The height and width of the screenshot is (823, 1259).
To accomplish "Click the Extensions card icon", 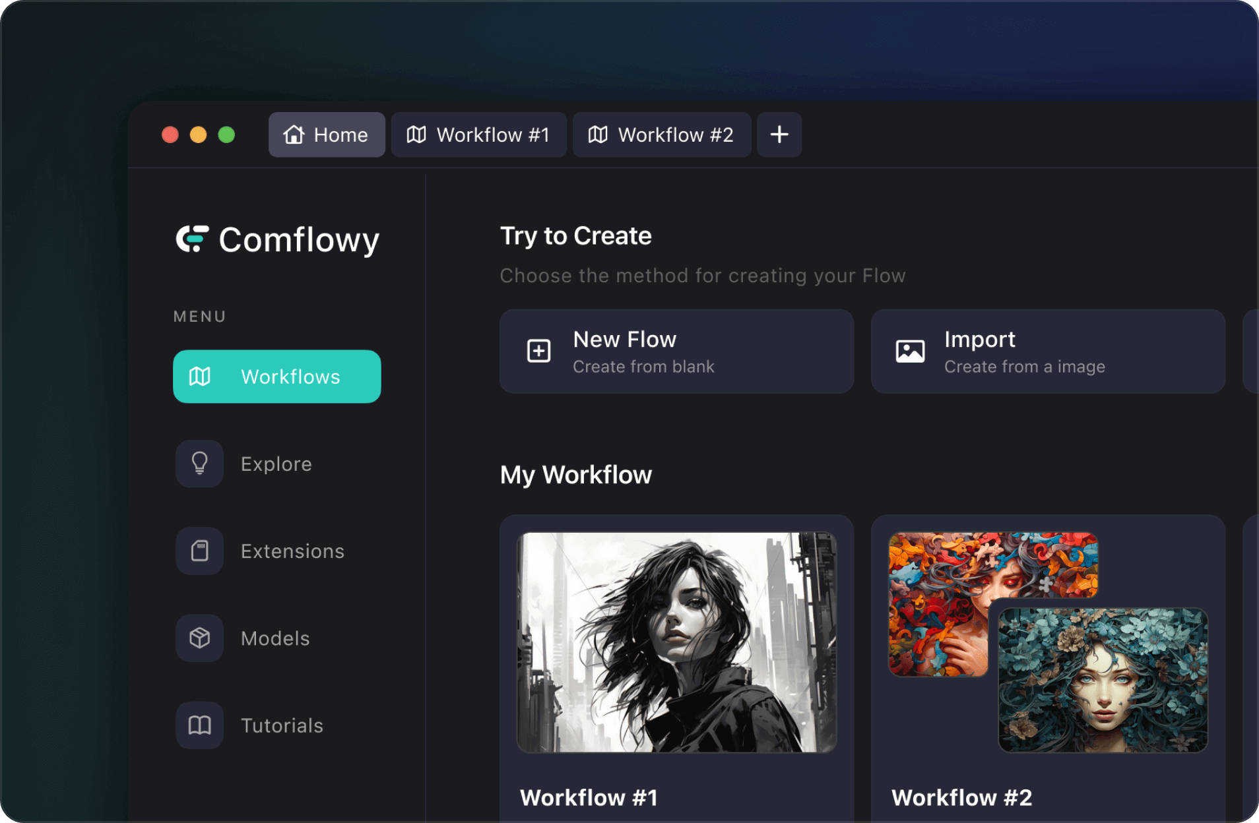I will (x=199, y=551).
